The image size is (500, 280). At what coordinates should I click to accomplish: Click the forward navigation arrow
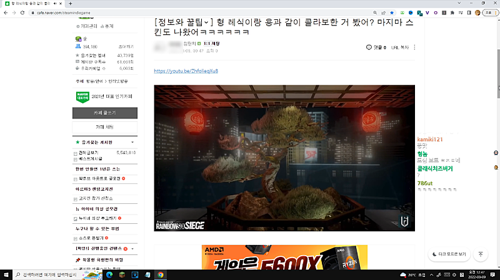14,12
